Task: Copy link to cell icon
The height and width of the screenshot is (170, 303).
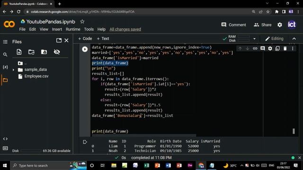Action: point(255,48)
